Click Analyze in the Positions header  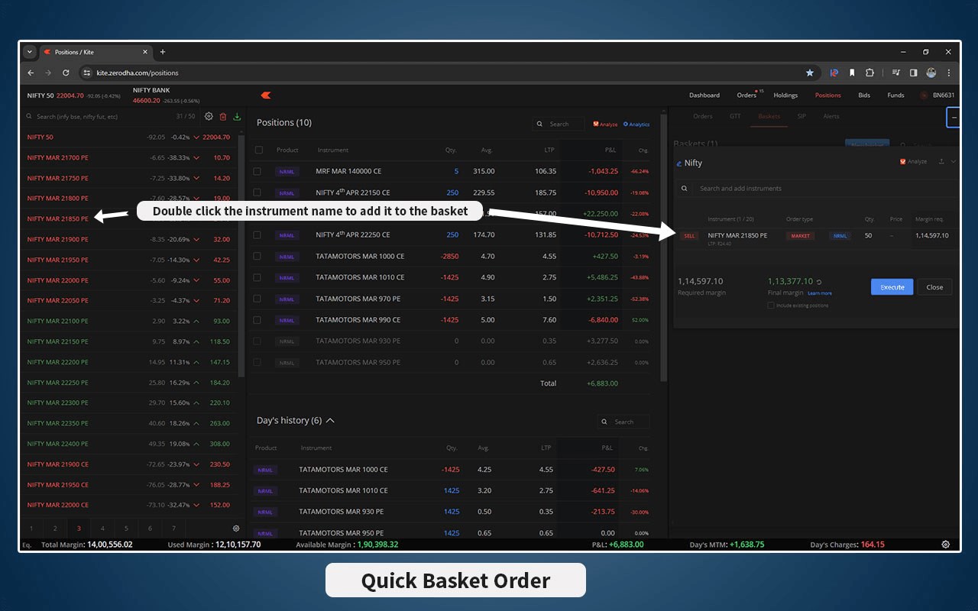click(x=605, y=124)
